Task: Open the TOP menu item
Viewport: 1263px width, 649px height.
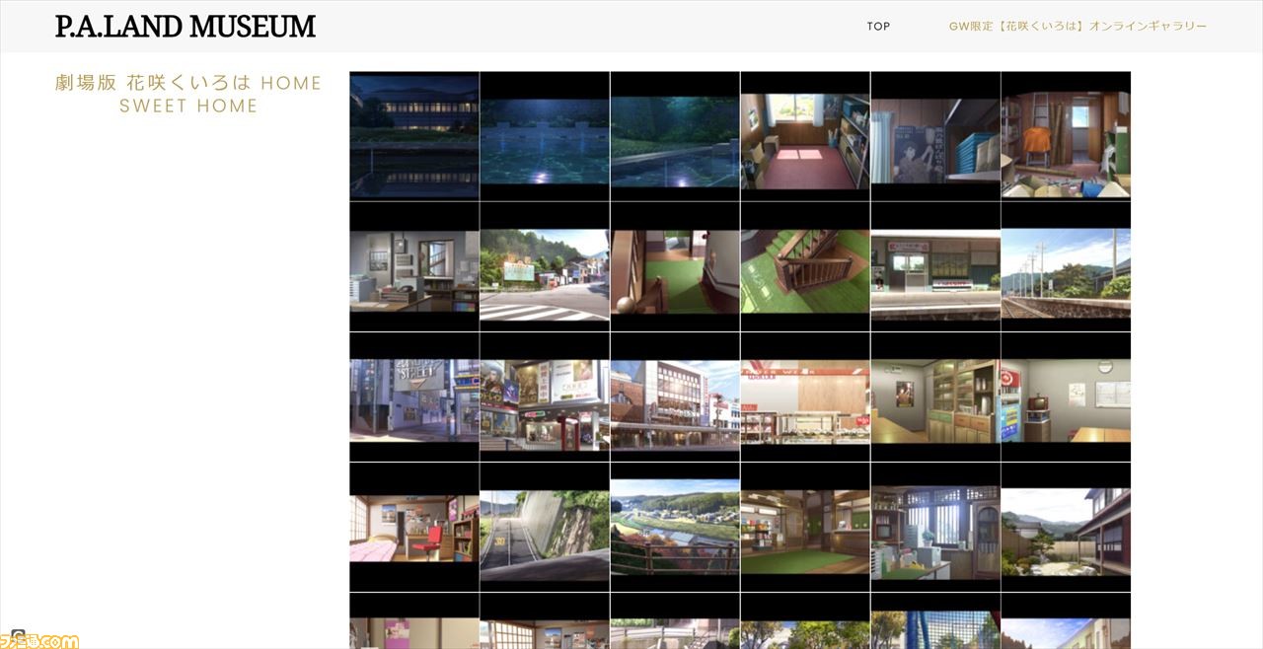Action: [878, 27]
